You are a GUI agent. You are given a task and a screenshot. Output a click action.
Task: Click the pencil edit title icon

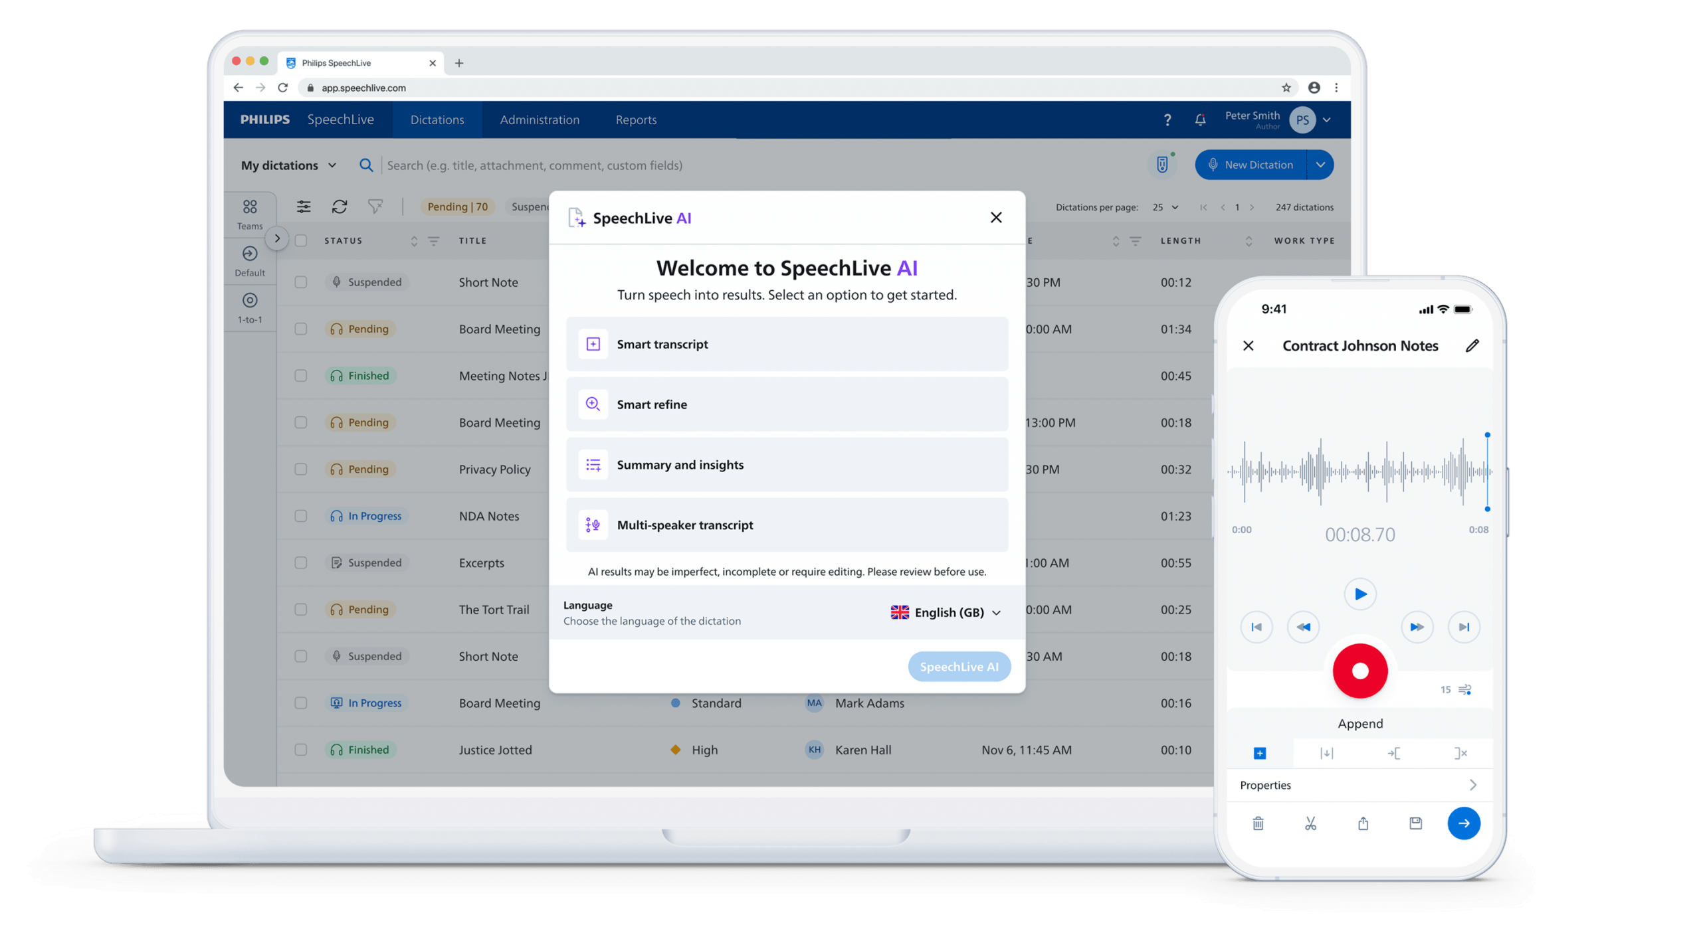pyautogui.click(x=1472, y=345)
